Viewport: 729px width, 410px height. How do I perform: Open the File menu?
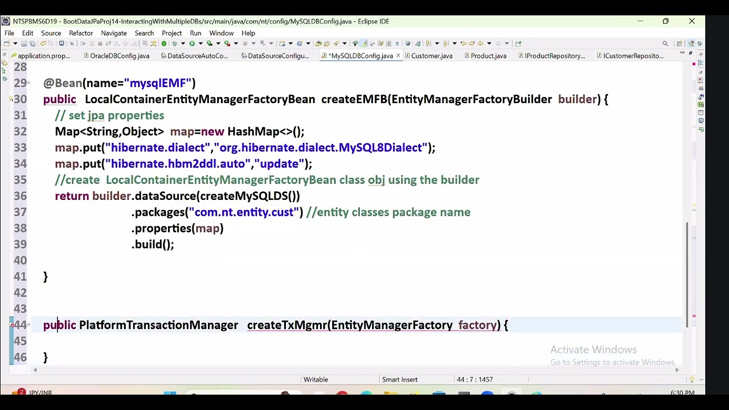pyautogui.click(x=9, y=33)
